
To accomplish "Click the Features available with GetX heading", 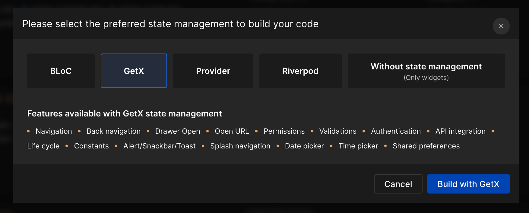I will tap(124, 114).
